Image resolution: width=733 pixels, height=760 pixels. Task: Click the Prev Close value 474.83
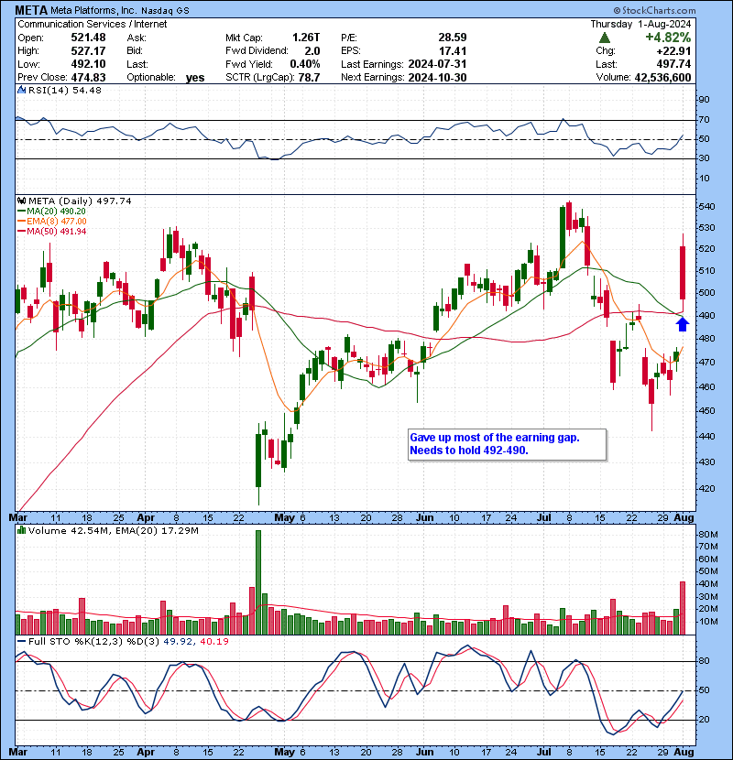(x=88, y=77)
